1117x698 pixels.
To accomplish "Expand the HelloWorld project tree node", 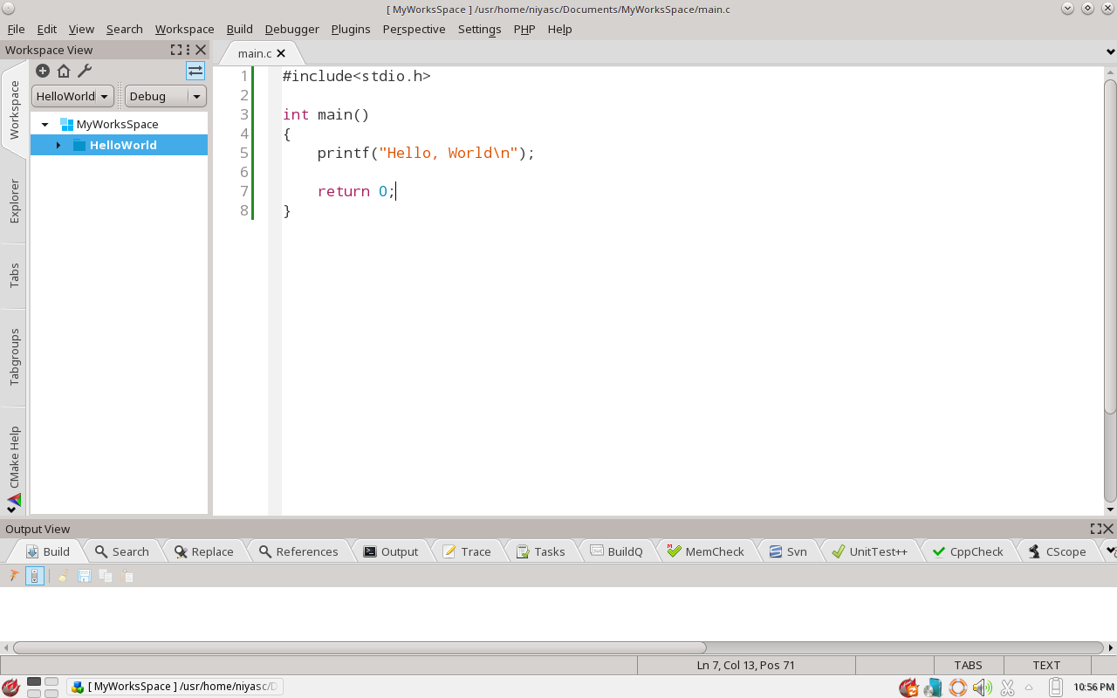I will click(58, 145).
